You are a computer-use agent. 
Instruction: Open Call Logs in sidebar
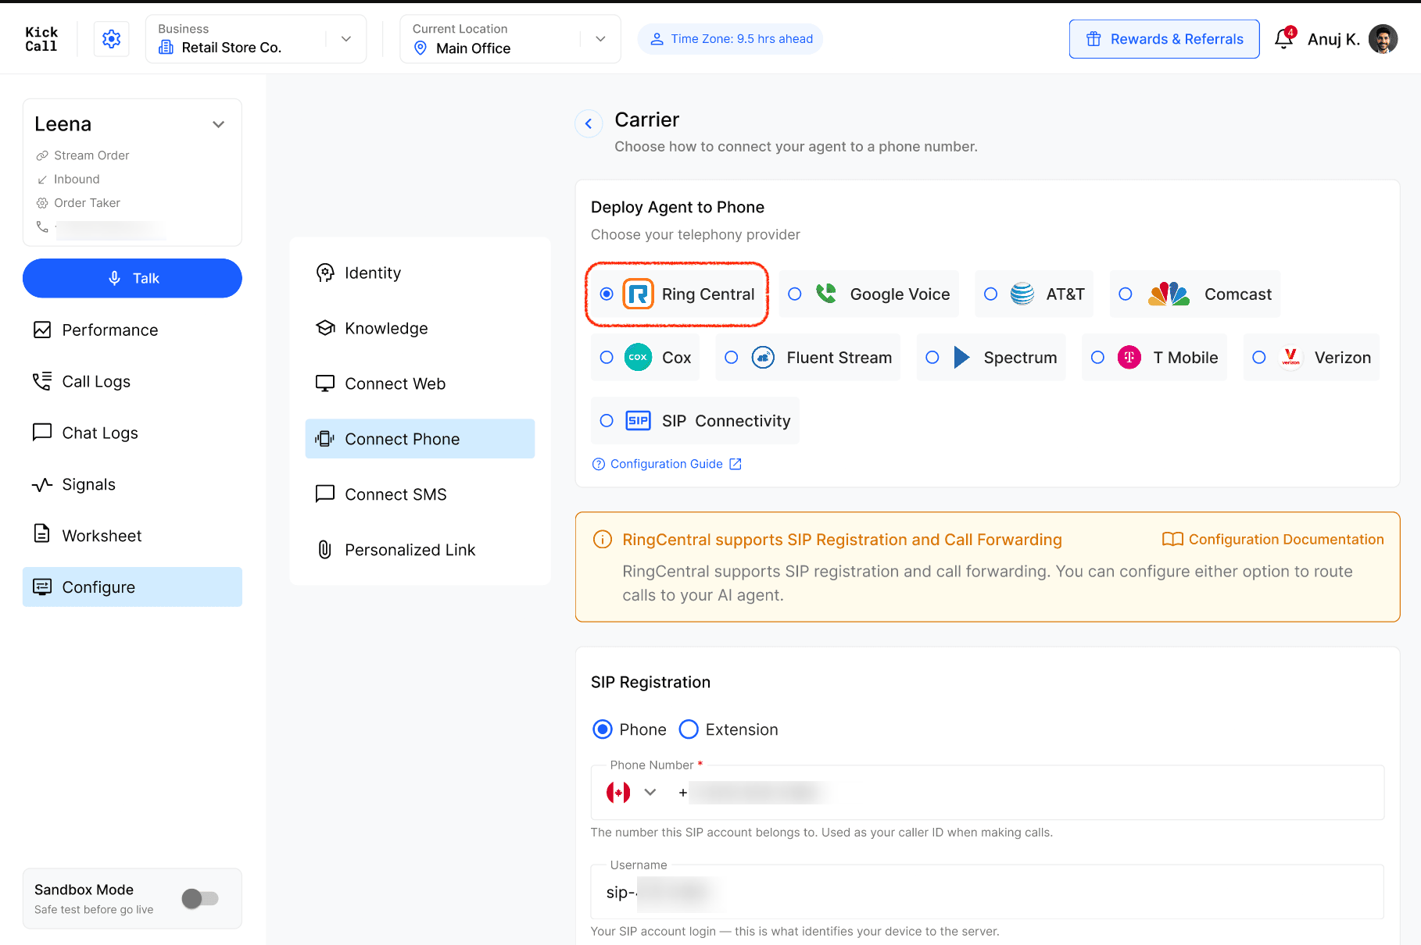132,381
